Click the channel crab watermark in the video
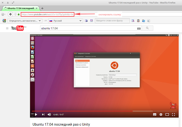This screenshot has height=127, width=182. point(173,105)
